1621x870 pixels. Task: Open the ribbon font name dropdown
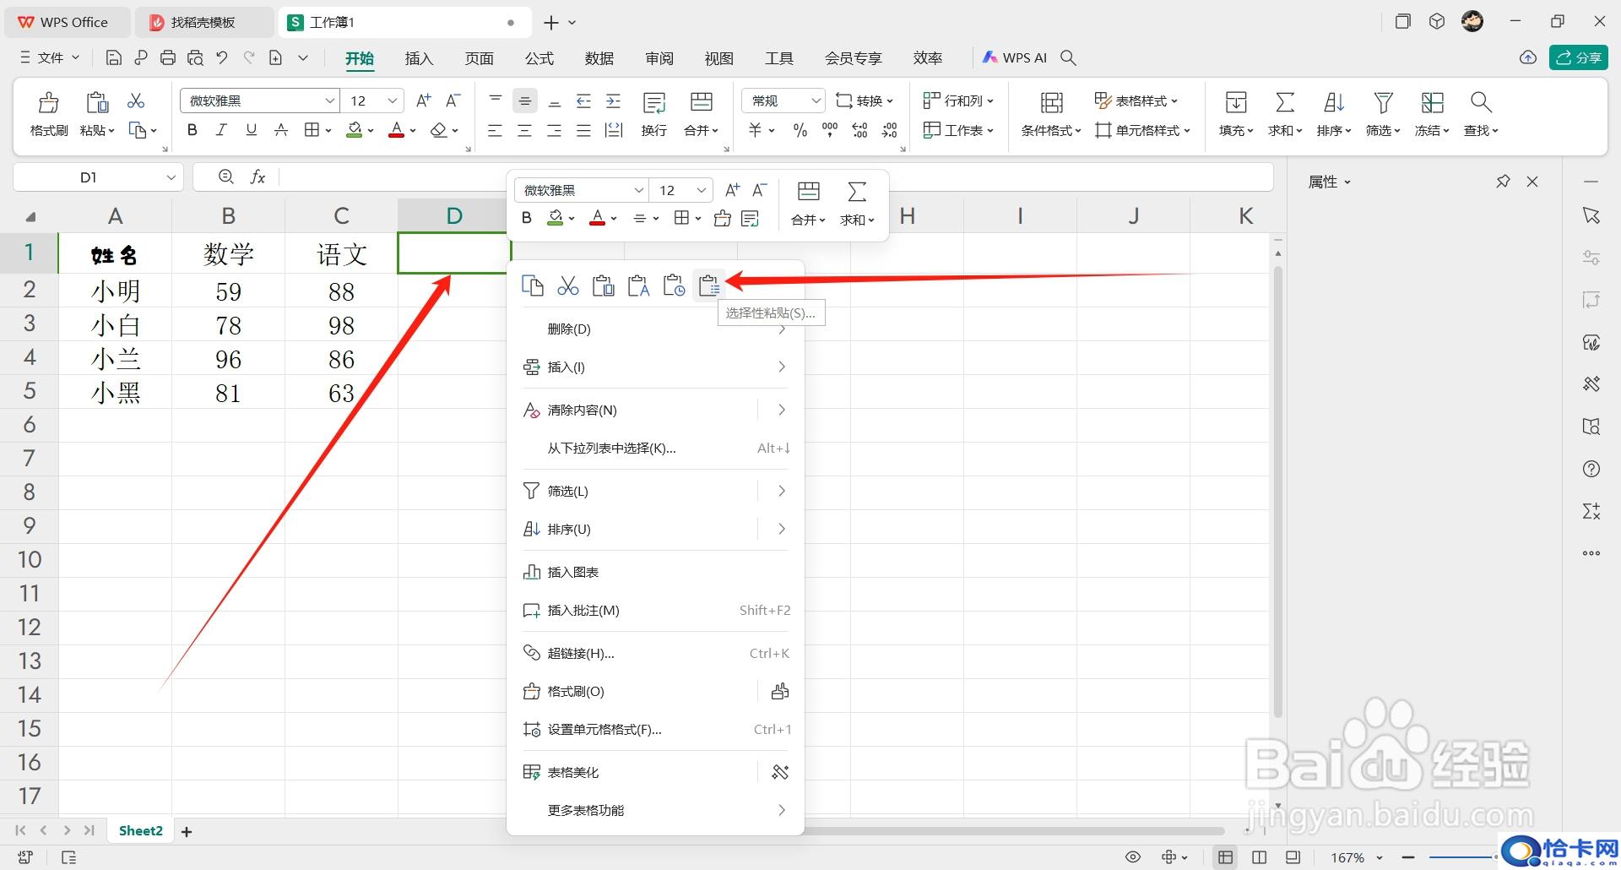(x=329, y=101)
